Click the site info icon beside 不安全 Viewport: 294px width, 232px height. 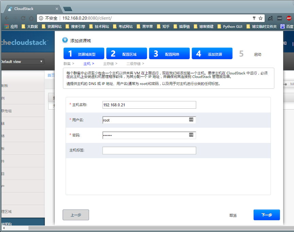pos(41,18)
